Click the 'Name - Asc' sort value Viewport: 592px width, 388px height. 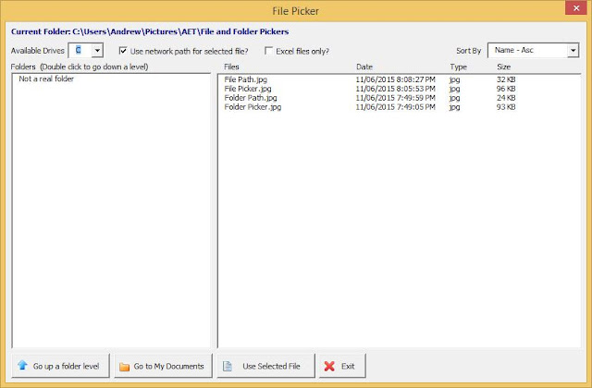514,50
